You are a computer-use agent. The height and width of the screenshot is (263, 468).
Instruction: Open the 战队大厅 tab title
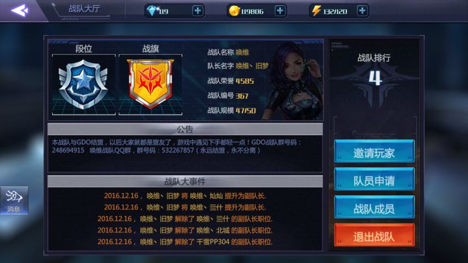[x=84, y=8]
